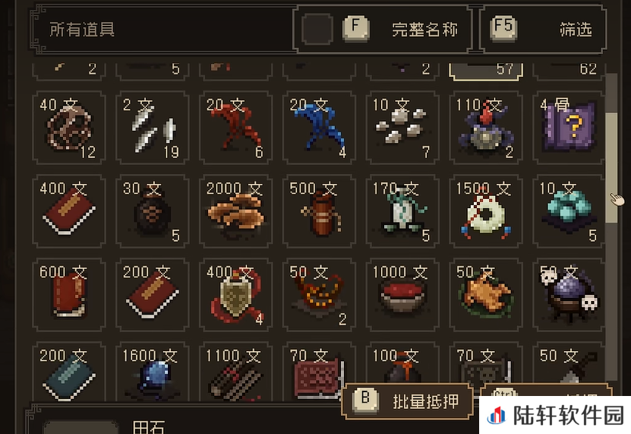Select the brown beetle item priced 500文
Viewport: 631px width, 434px height.
pos(319,211)
